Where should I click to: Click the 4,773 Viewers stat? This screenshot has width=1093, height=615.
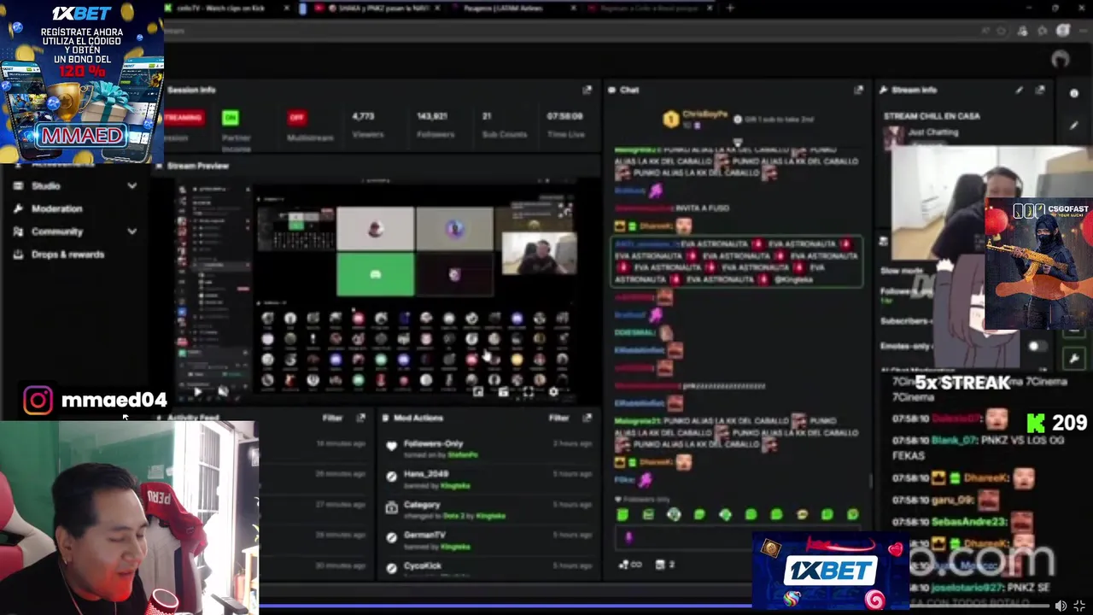click(x=368, y=125)
